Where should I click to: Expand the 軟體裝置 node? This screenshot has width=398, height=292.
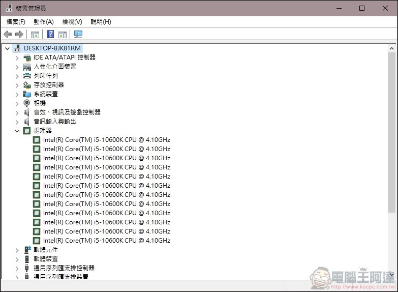(17, 259)
